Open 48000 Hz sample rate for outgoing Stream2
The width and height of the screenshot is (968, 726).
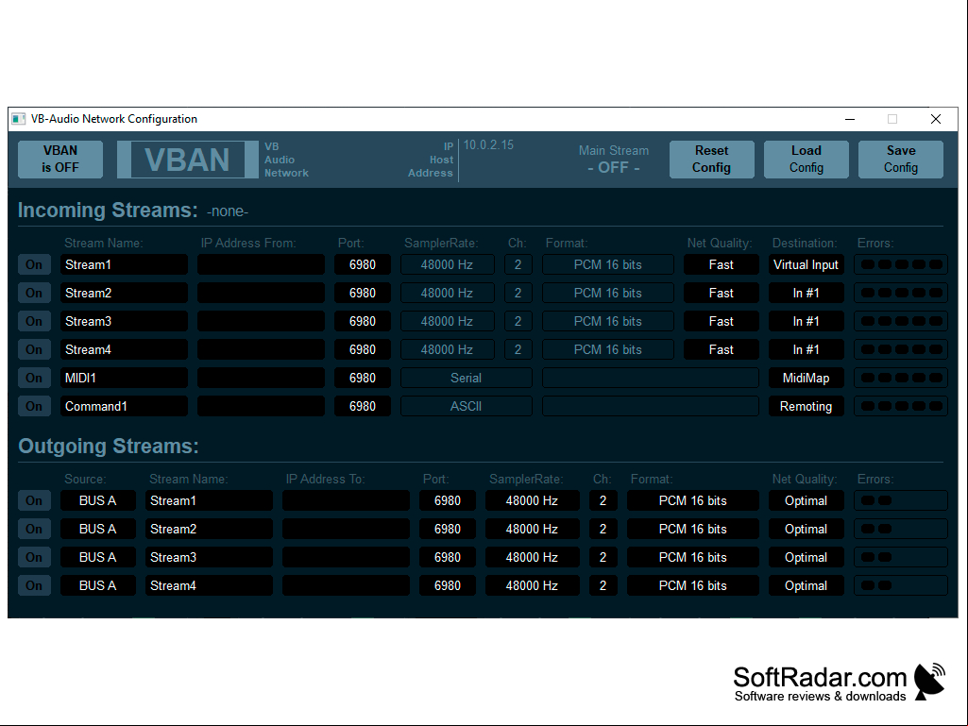tap(532, 529)
